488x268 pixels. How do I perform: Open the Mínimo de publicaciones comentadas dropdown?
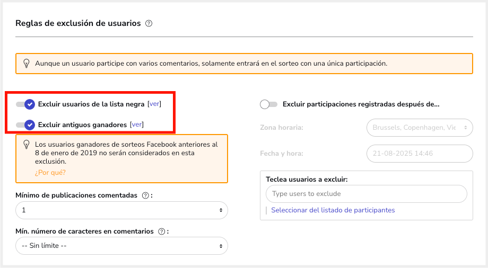(x=121, y=210)
